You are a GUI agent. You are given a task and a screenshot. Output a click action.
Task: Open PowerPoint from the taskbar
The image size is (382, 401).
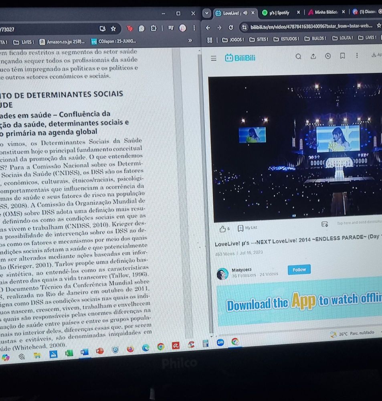click(100, 351)
